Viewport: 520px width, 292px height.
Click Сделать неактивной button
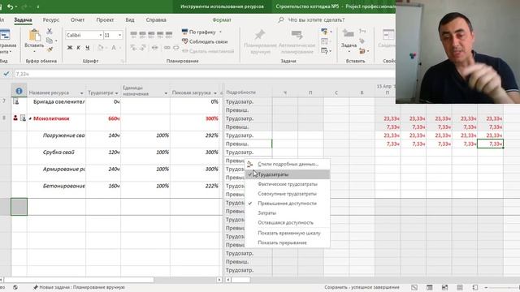coord(208,51)
